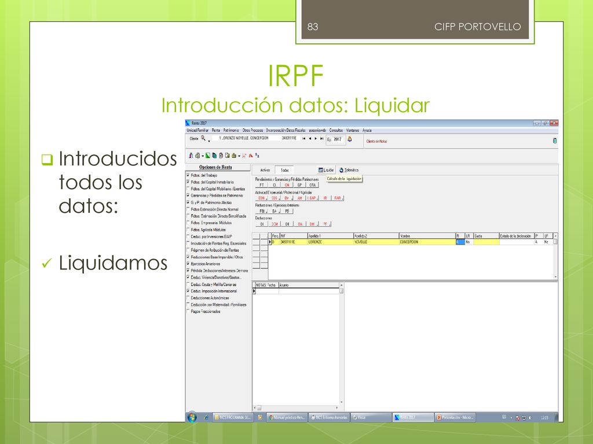Enable Deducciones Autonómicas checkbox
593x444 pixels.
pyautogui.click(x=188, y=298)
